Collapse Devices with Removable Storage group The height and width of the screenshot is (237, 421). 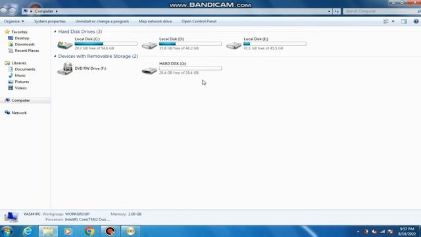[x=55, y=56]
